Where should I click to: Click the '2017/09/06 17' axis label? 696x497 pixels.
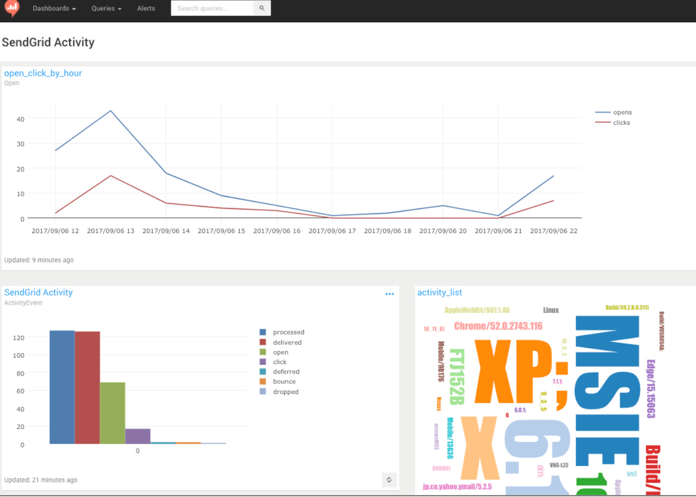pos(332,231)
